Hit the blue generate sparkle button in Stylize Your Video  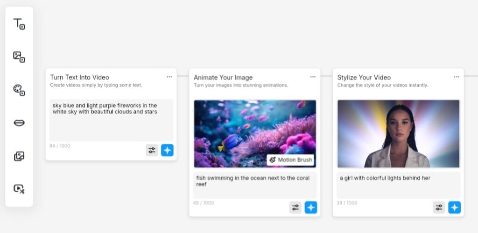pos(454,207)
